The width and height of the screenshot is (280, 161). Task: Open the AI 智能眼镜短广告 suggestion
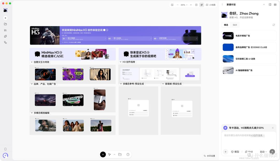point(249,70)
